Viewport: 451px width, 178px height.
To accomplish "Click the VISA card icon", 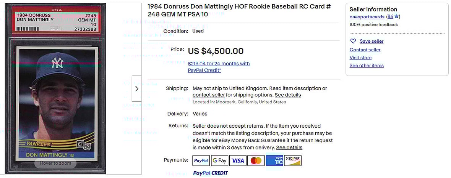I will 238,160.
